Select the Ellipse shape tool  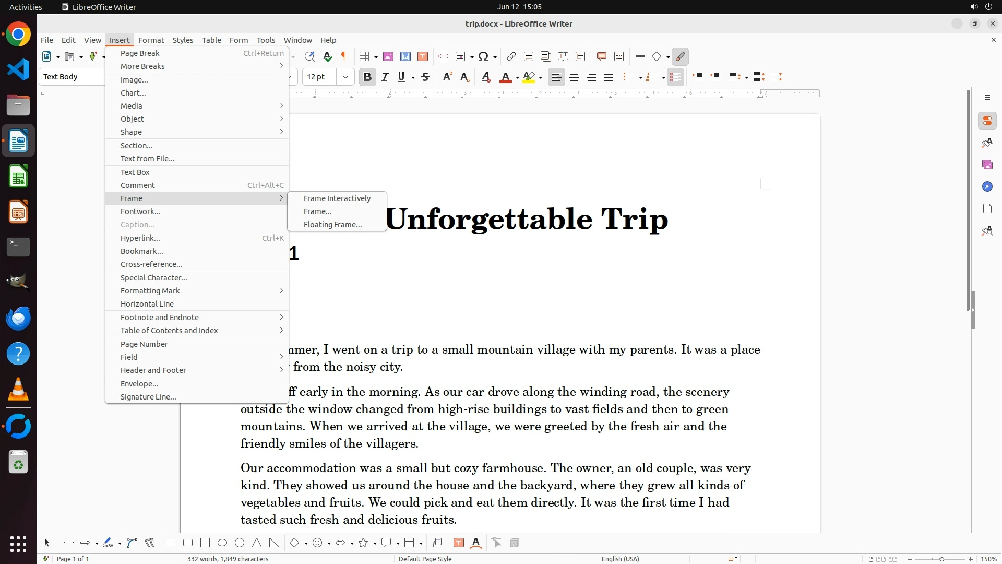point(222,543)
